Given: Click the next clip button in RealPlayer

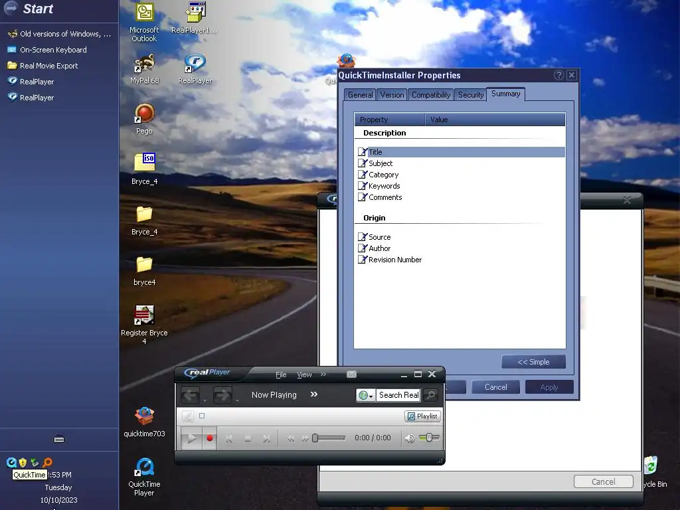Looking at the screenshot, I should pyautogui.click(x=266, y=438).
